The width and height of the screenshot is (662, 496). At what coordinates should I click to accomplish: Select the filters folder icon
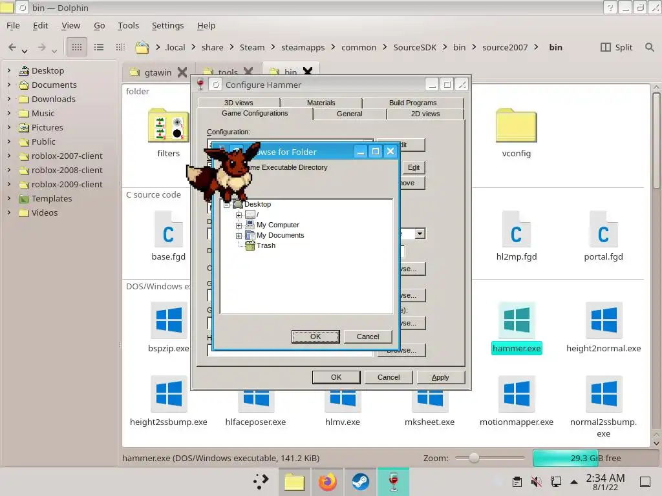click(x=169, y=126)
